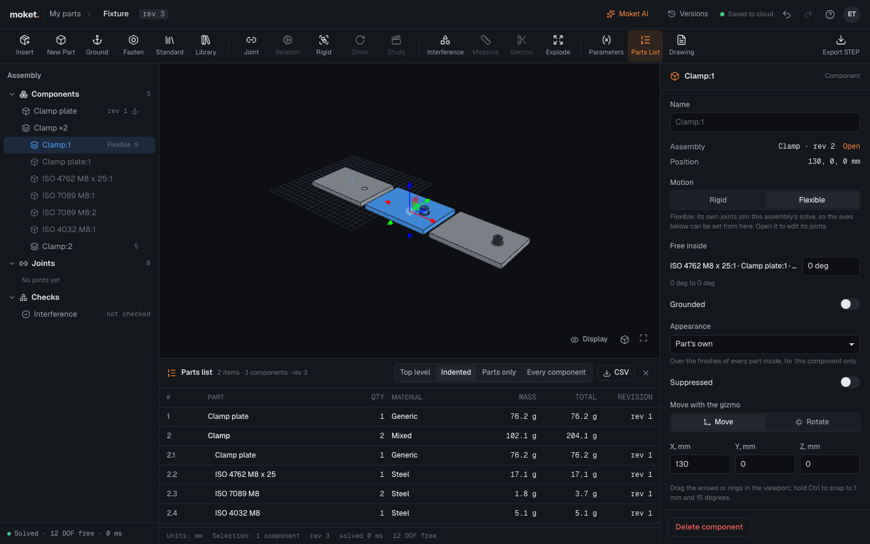This screenshot has width=870, height=544.
Task: Set motion to Flexible
Action: 812,200
